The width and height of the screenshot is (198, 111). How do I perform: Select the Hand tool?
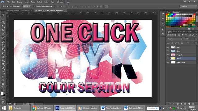(x=3, y=84)
